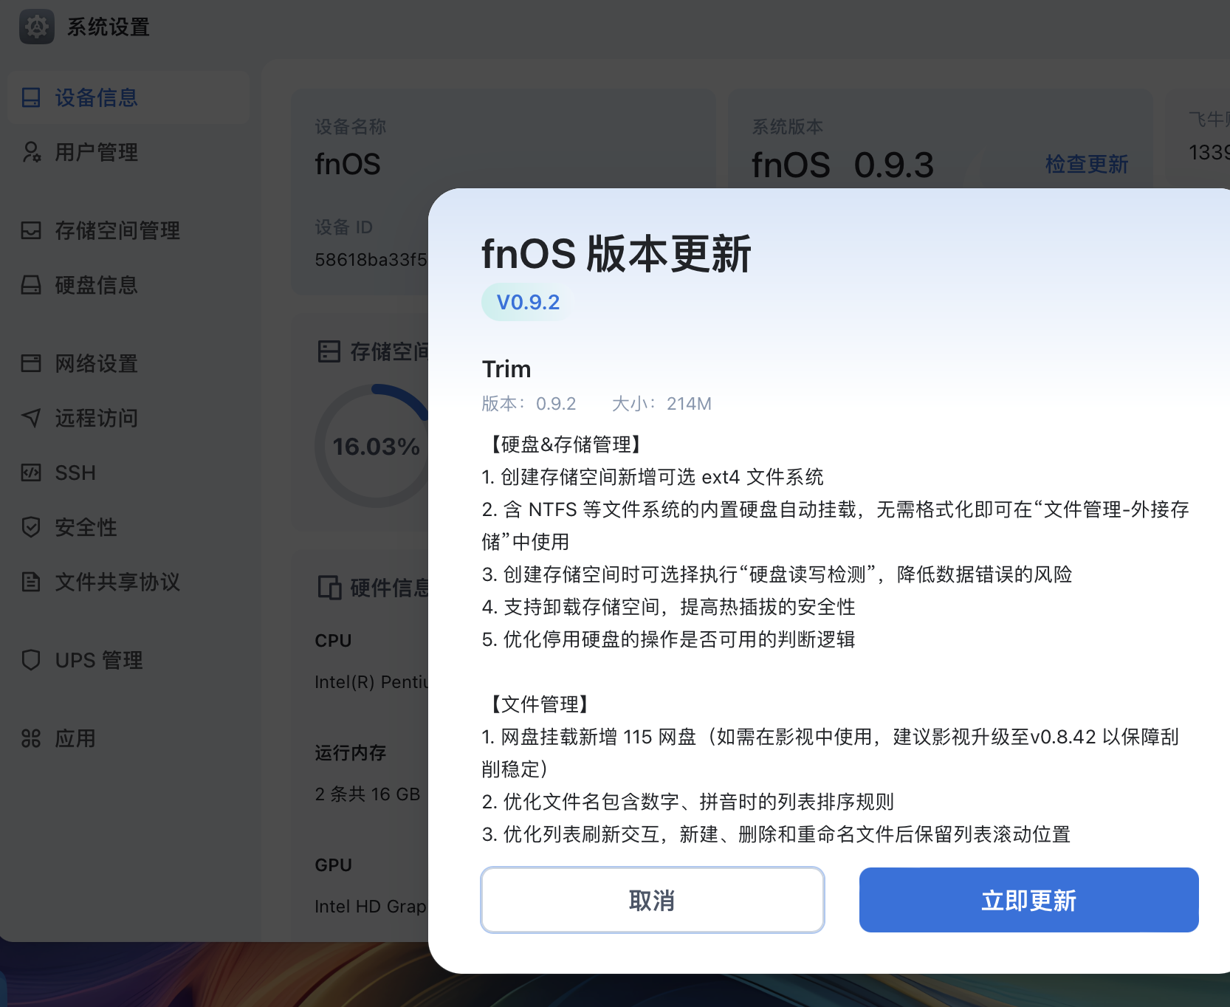The image size is (1230, 1007).
Task: Click the 存储空间 card header icon
Action: click(x=329, y=351)
